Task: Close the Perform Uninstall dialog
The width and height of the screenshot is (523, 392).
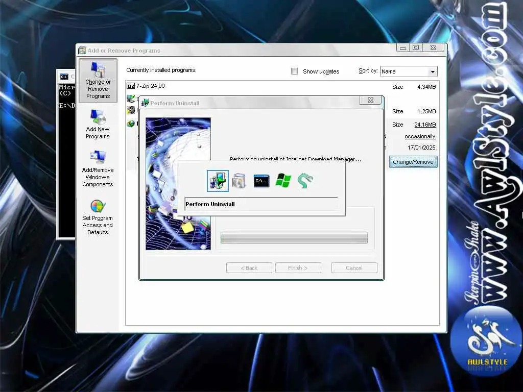Action: coord(370,100)
